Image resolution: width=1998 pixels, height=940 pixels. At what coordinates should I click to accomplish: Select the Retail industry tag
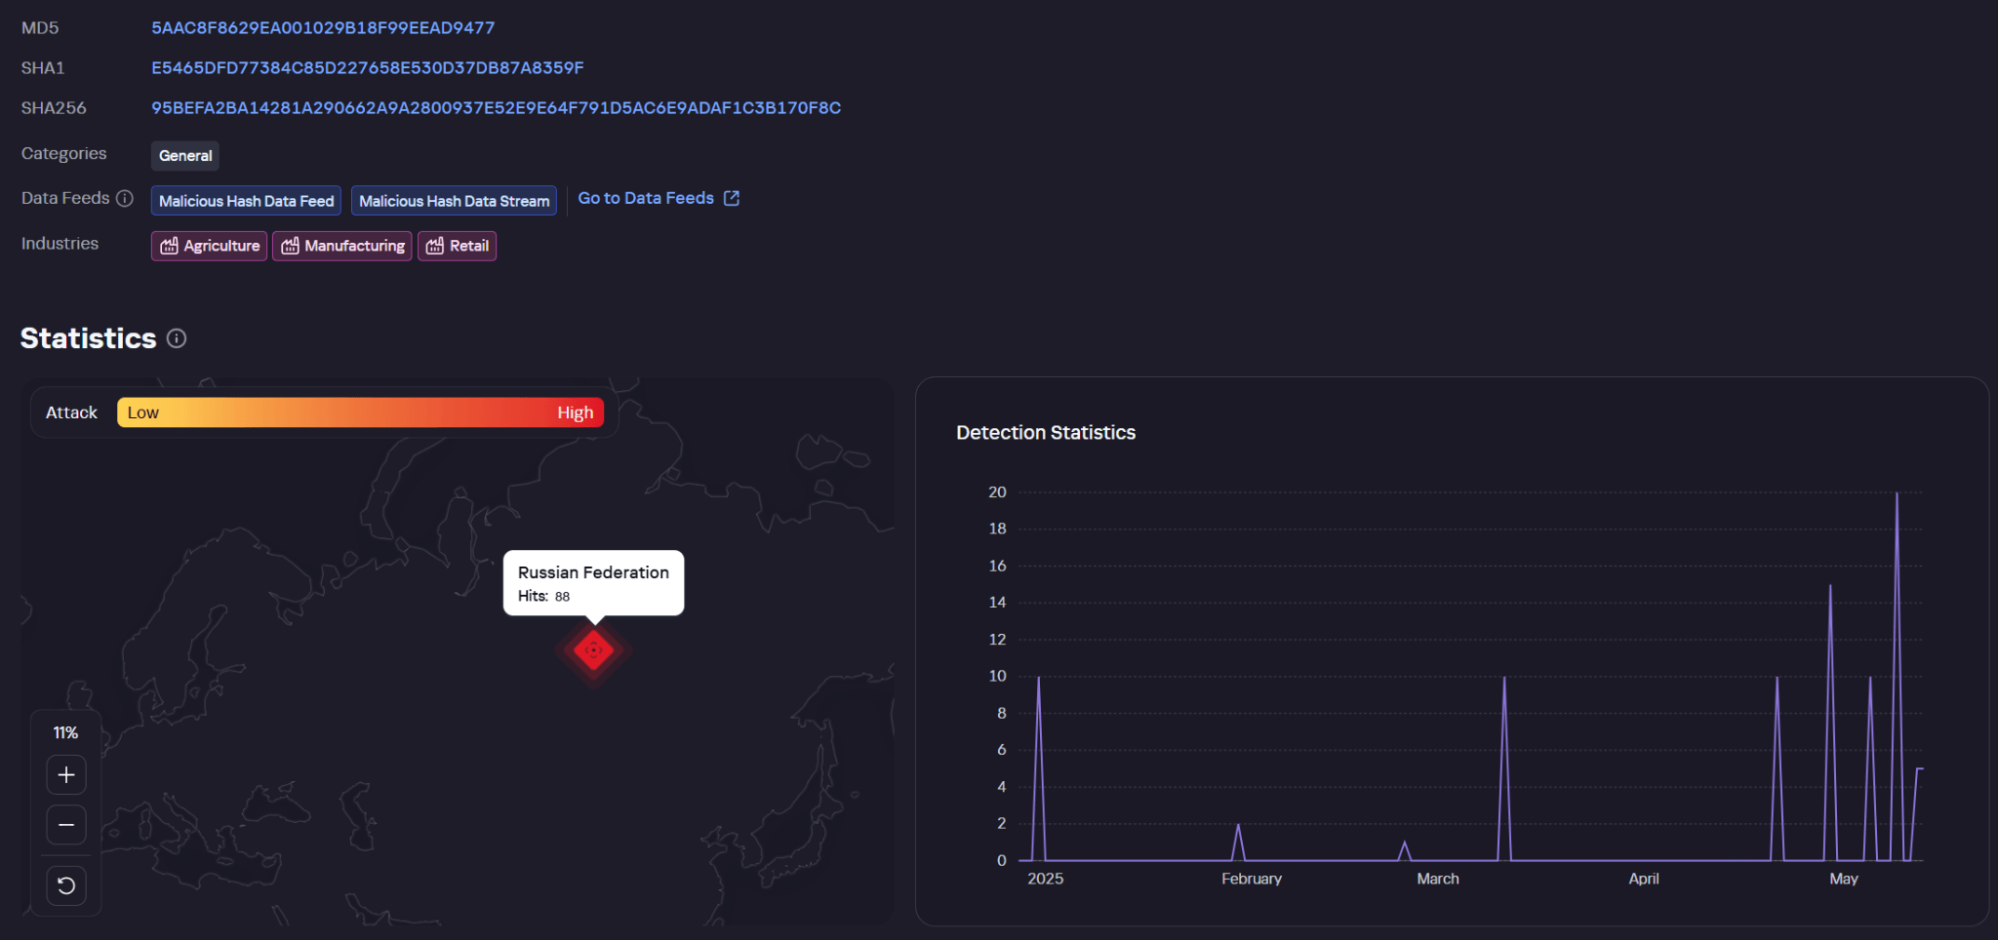tap(458, 246)
